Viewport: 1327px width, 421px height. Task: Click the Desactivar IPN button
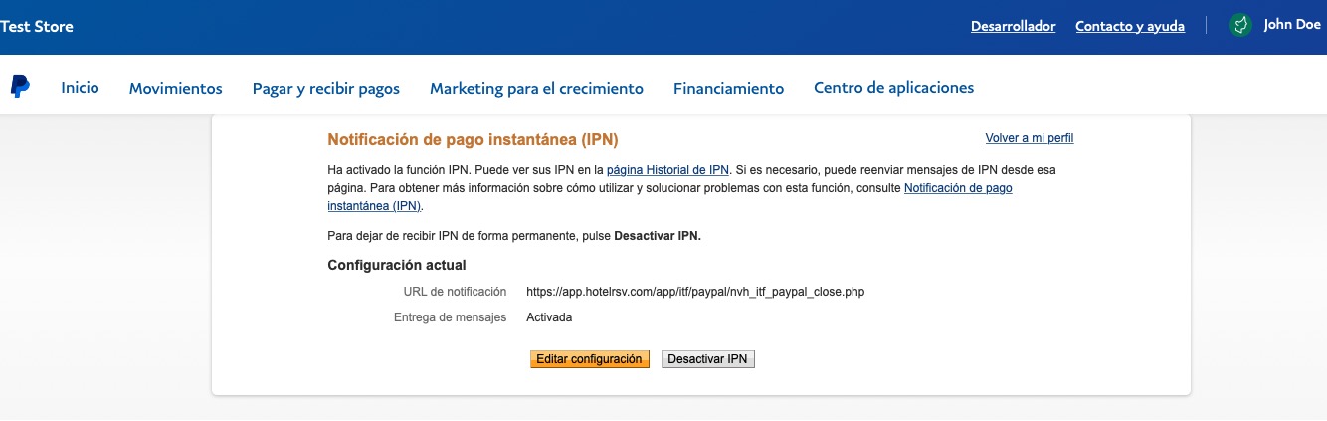[x=708, y=359]
